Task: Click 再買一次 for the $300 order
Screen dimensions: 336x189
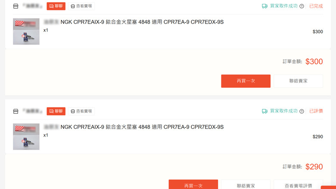Action: pyautogui.click(x=246, y=81)
